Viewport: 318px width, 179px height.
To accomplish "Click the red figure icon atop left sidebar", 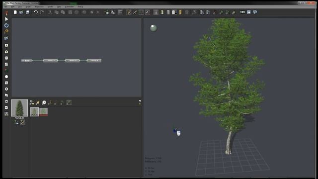I will (x=6, y=13).
